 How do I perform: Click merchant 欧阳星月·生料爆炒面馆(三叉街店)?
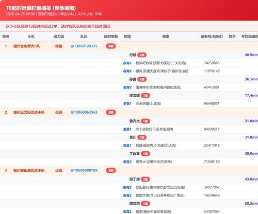click(x=160, y=187)
